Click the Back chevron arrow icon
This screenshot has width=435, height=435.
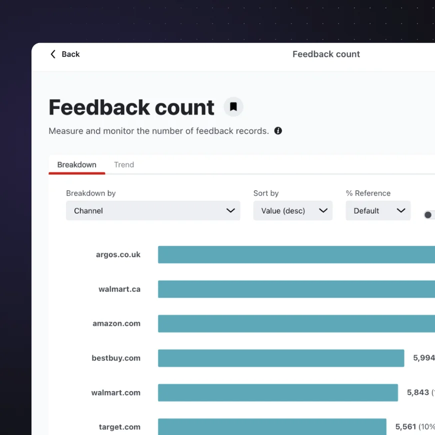click(53, 54)
